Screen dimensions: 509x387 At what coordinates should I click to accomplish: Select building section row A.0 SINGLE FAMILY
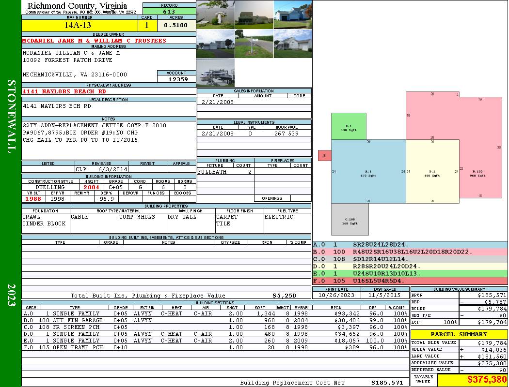[215, 313]
